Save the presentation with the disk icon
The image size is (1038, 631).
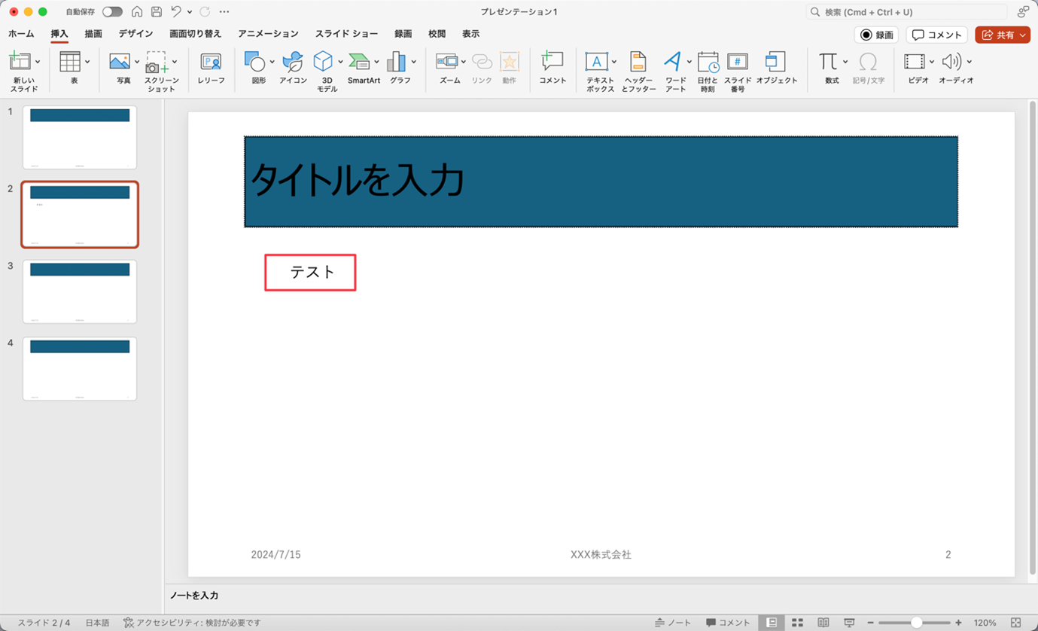click(157, 12)
